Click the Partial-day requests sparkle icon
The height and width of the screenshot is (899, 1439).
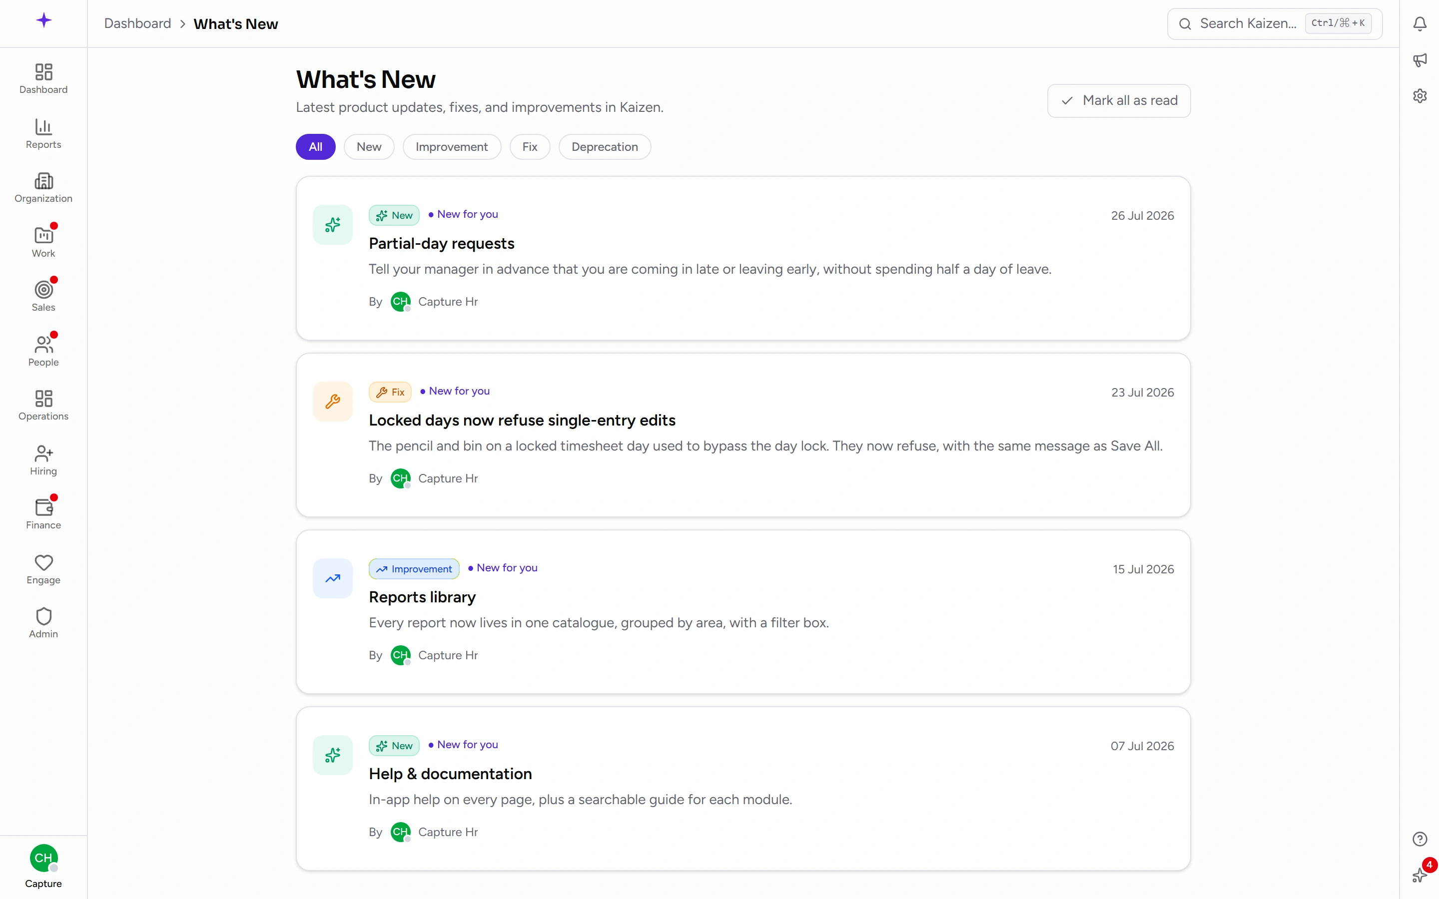(x=332, y=225)
